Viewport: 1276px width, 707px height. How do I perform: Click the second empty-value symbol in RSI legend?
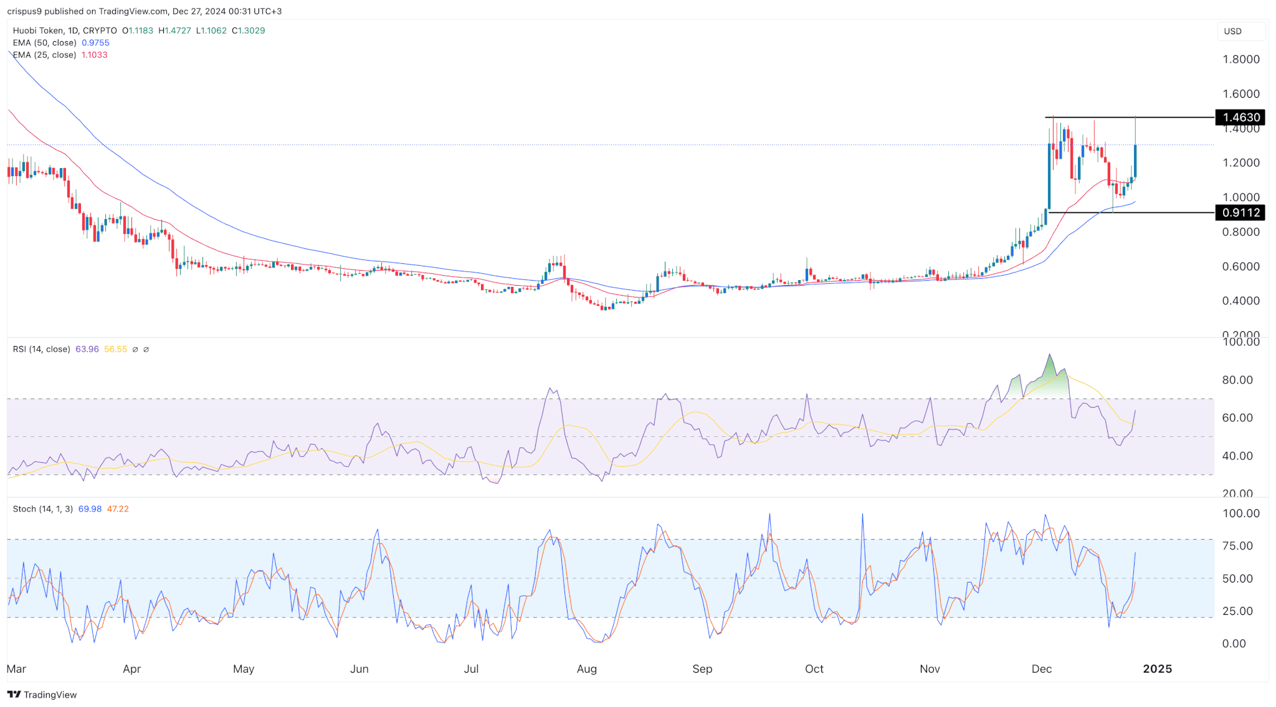pyautogui.click(x=146, y=350)
